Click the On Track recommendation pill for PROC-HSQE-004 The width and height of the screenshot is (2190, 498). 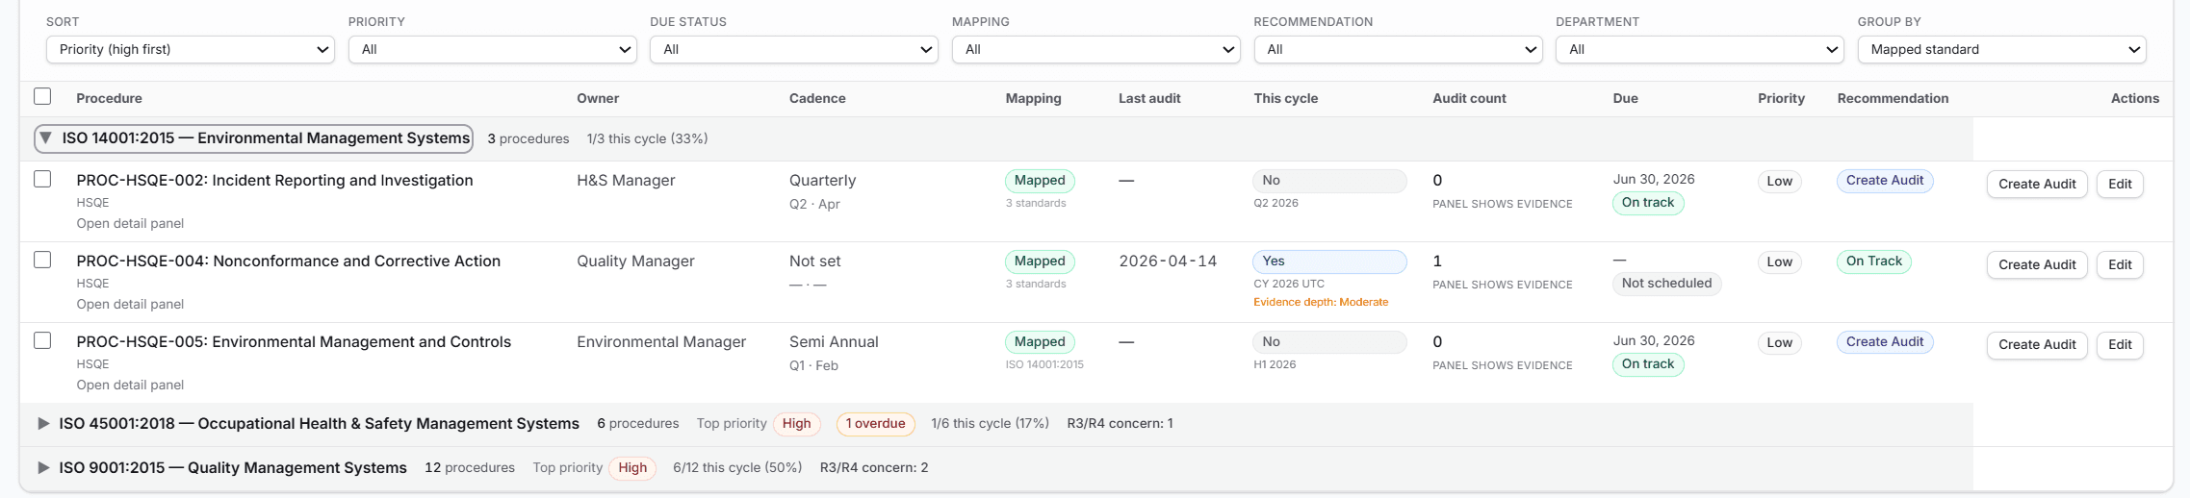1873,261
